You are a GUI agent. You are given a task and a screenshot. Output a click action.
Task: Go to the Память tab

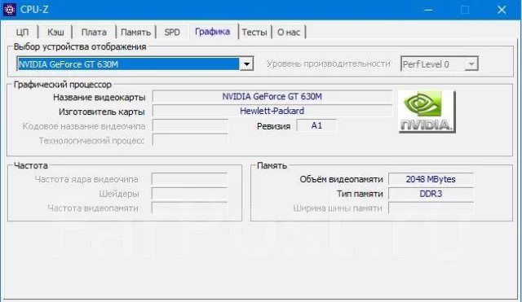point(135,33)
